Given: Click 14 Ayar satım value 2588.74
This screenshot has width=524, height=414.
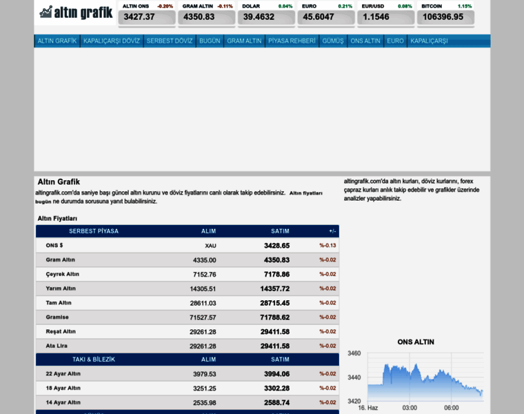Looking at the screenshot, I should pyautogui.click(x=276, y=403).
